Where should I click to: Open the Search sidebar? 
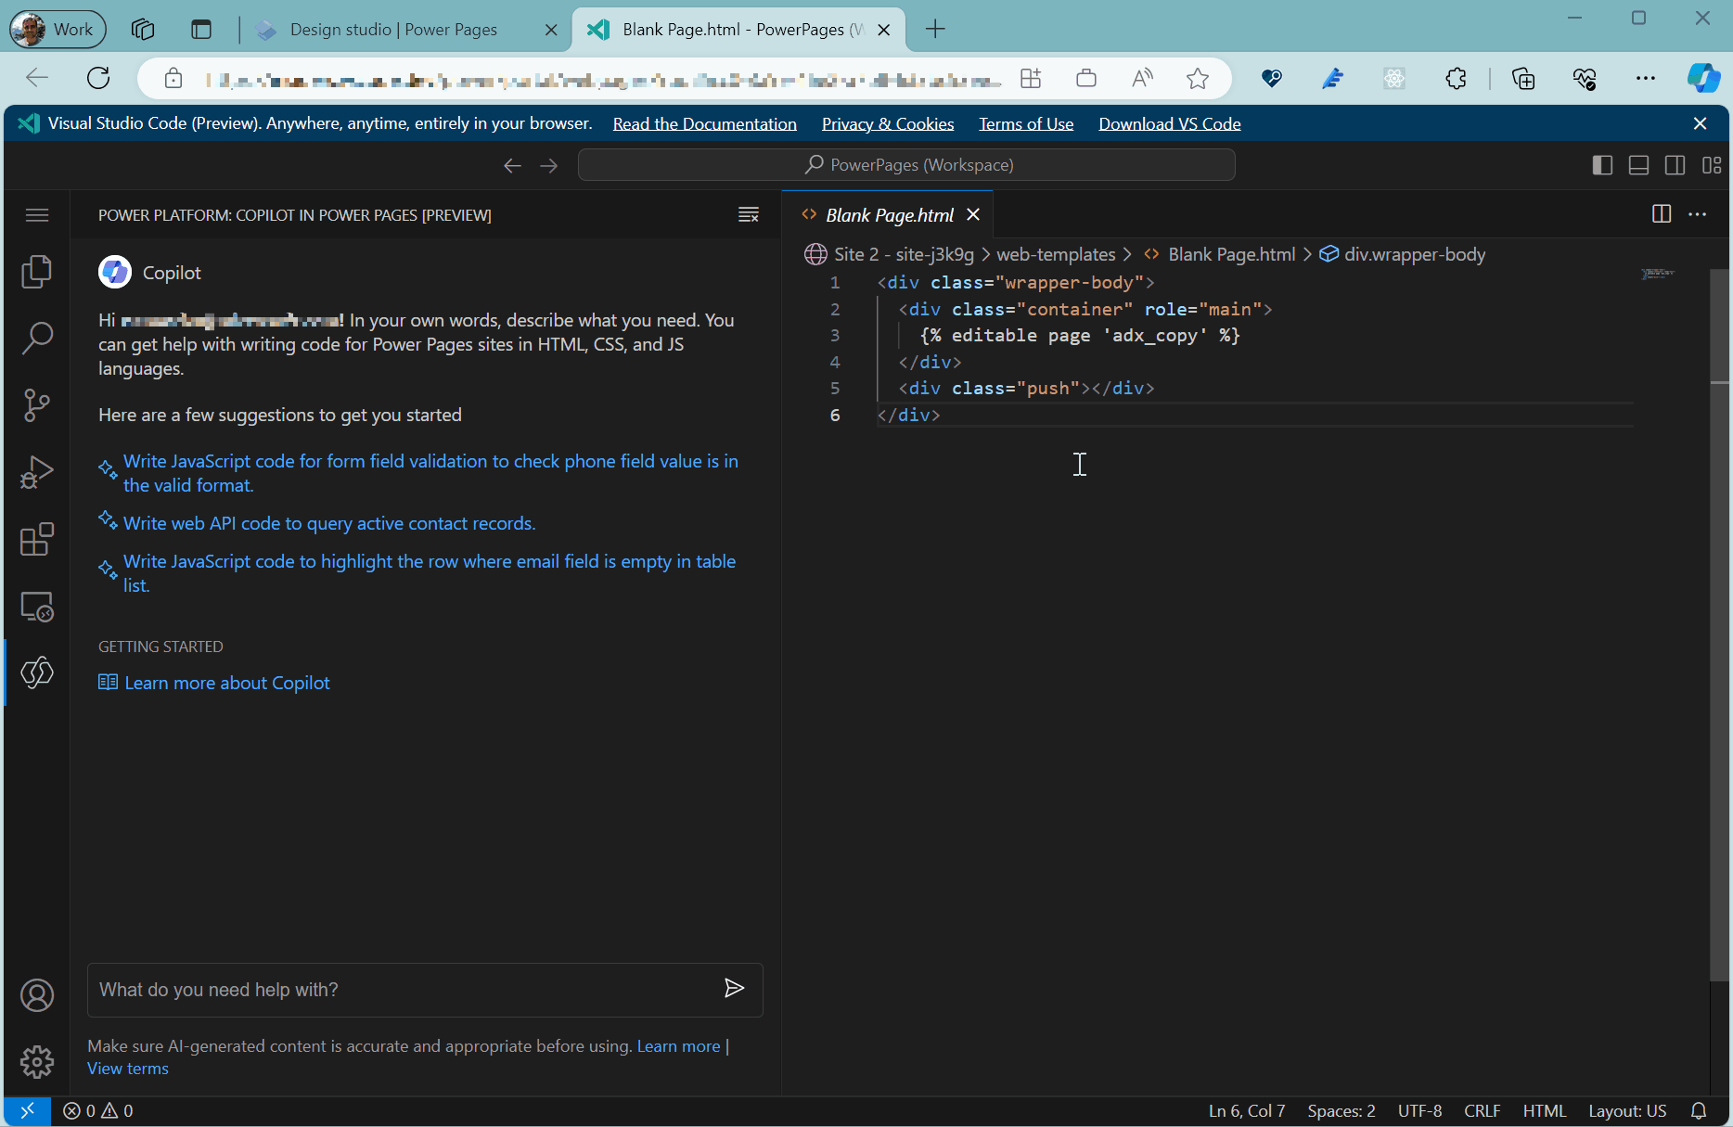37,339
